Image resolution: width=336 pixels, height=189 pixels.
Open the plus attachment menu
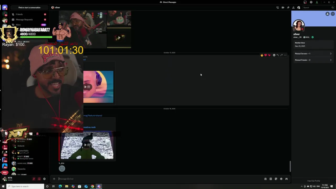point(54,179)
